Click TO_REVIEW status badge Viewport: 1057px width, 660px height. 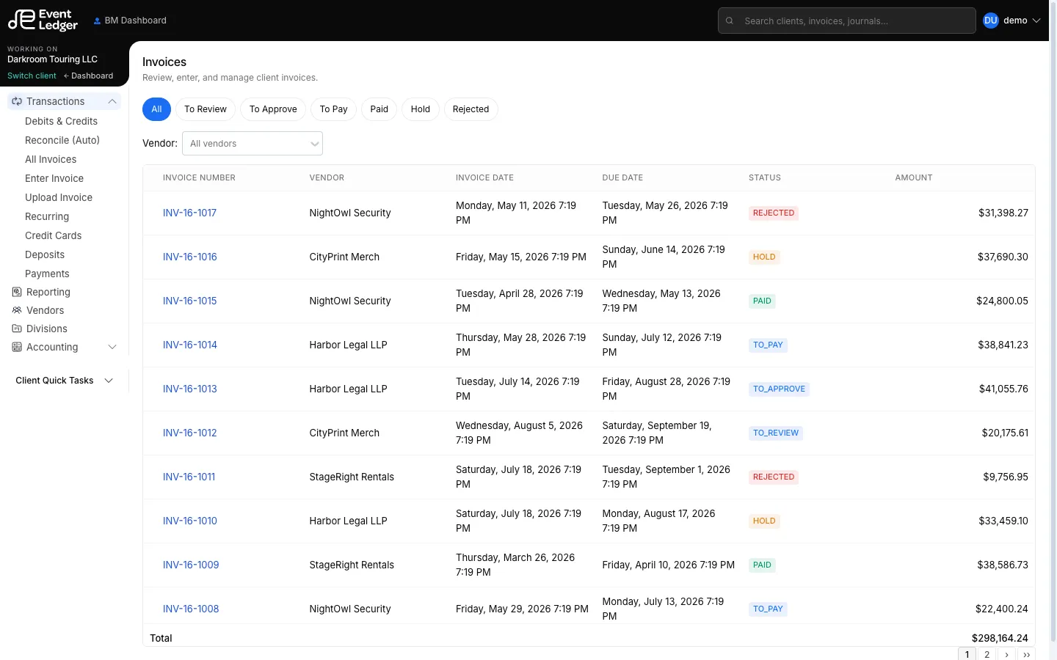776,433
